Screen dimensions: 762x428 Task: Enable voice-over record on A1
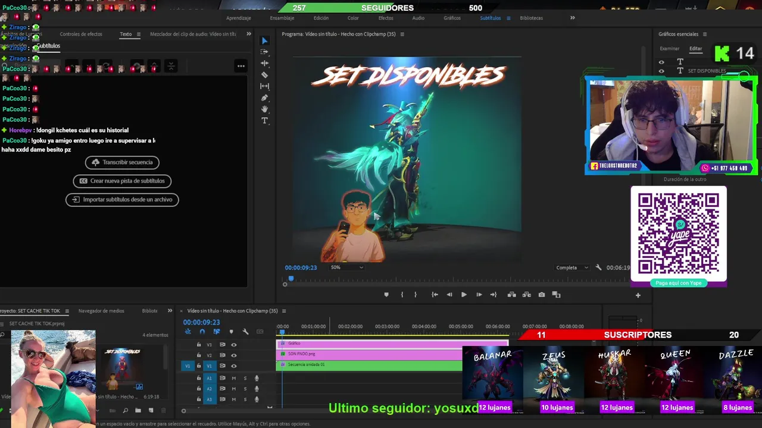tap(257, 378)
